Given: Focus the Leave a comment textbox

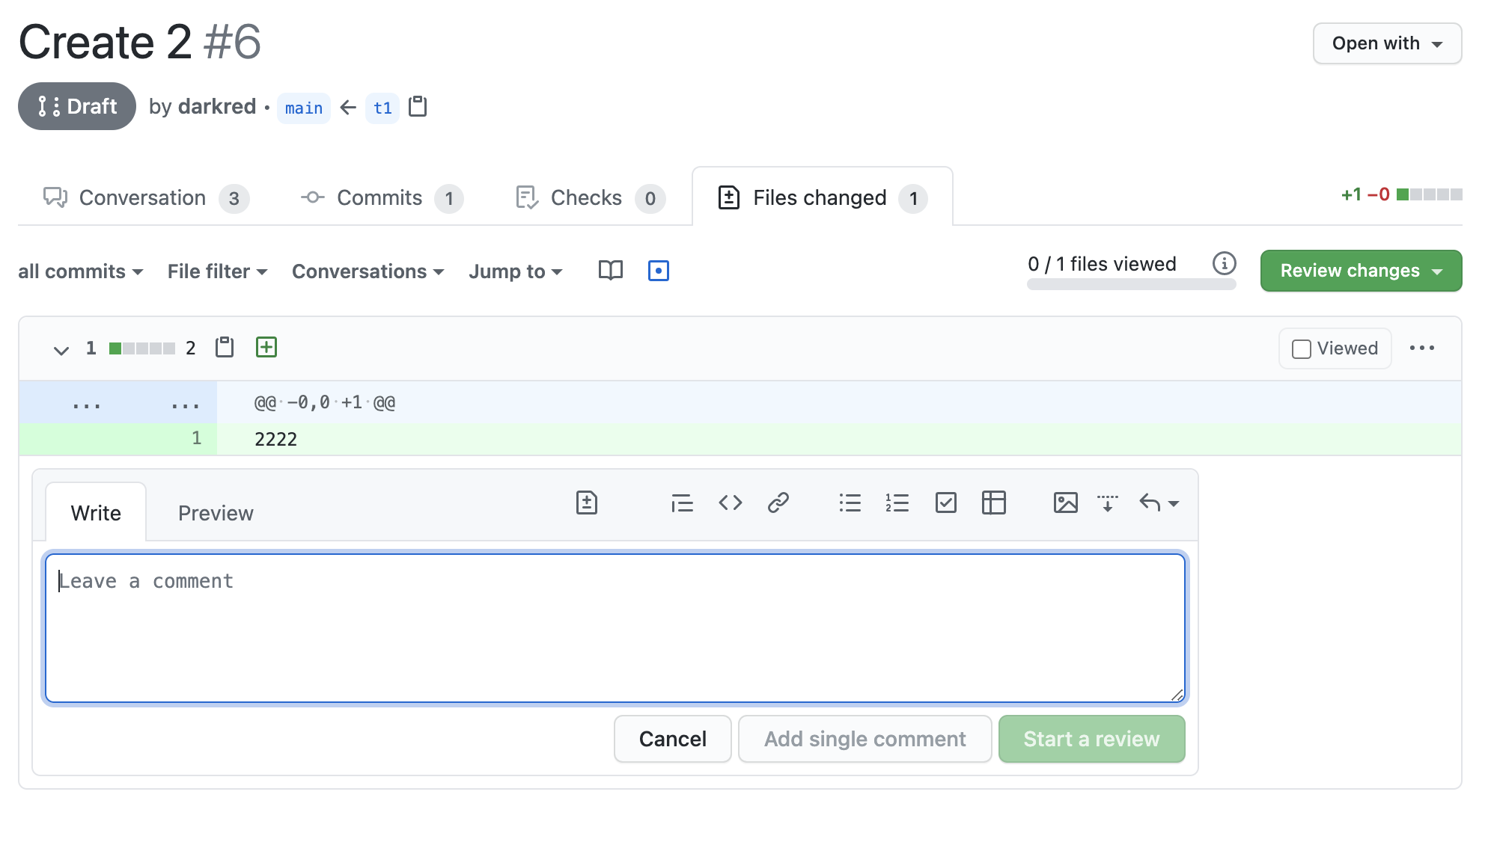Looking at the screenshot, I should click(614, 628).
